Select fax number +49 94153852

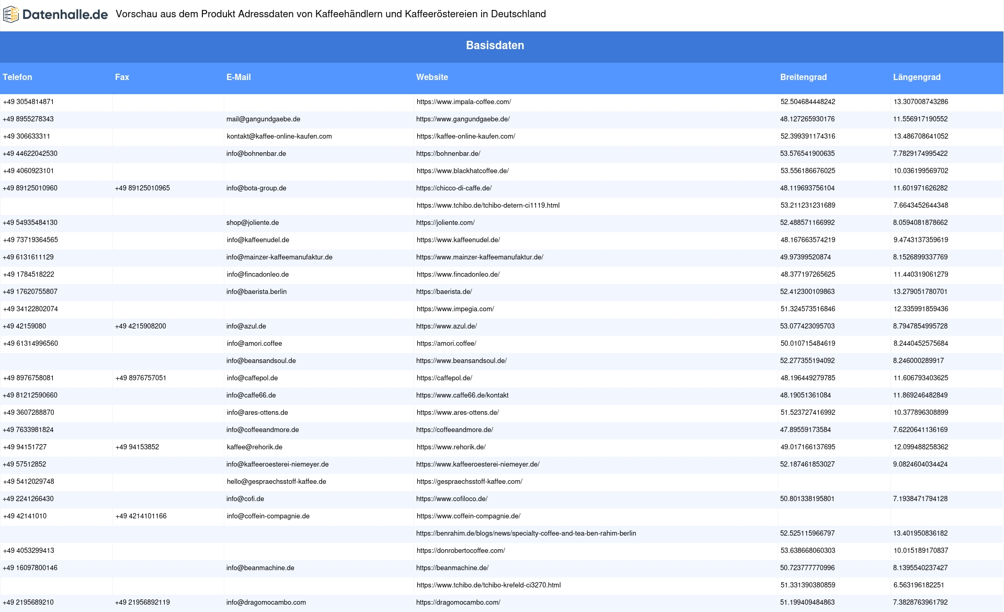[x=138, y=447]
